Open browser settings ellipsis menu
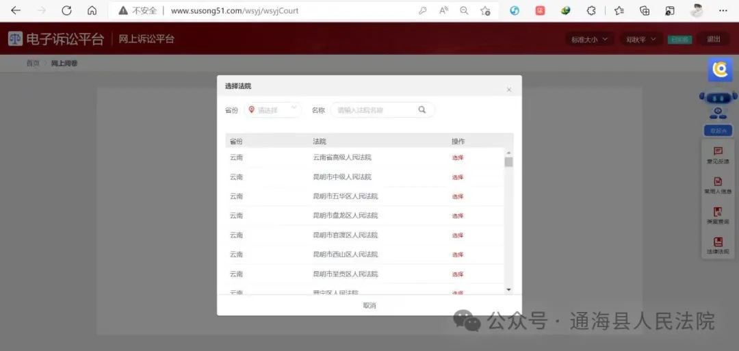 [x=723, y=10]
